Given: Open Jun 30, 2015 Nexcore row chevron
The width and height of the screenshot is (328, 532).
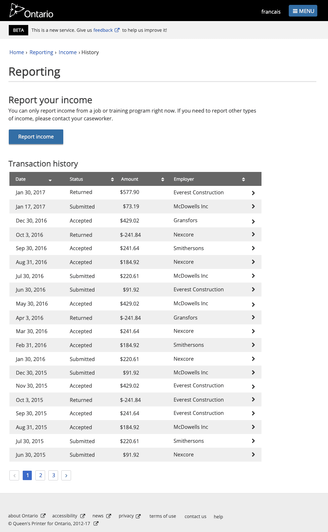Looking at the screenshot, I should point(253,454).
